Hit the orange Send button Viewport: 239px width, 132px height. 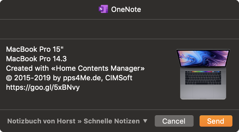click(216, 121)
